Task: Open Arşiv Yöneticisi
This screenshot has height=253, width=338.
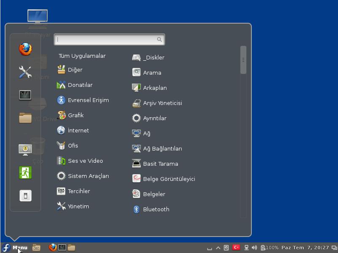Action: pos(162,103)
